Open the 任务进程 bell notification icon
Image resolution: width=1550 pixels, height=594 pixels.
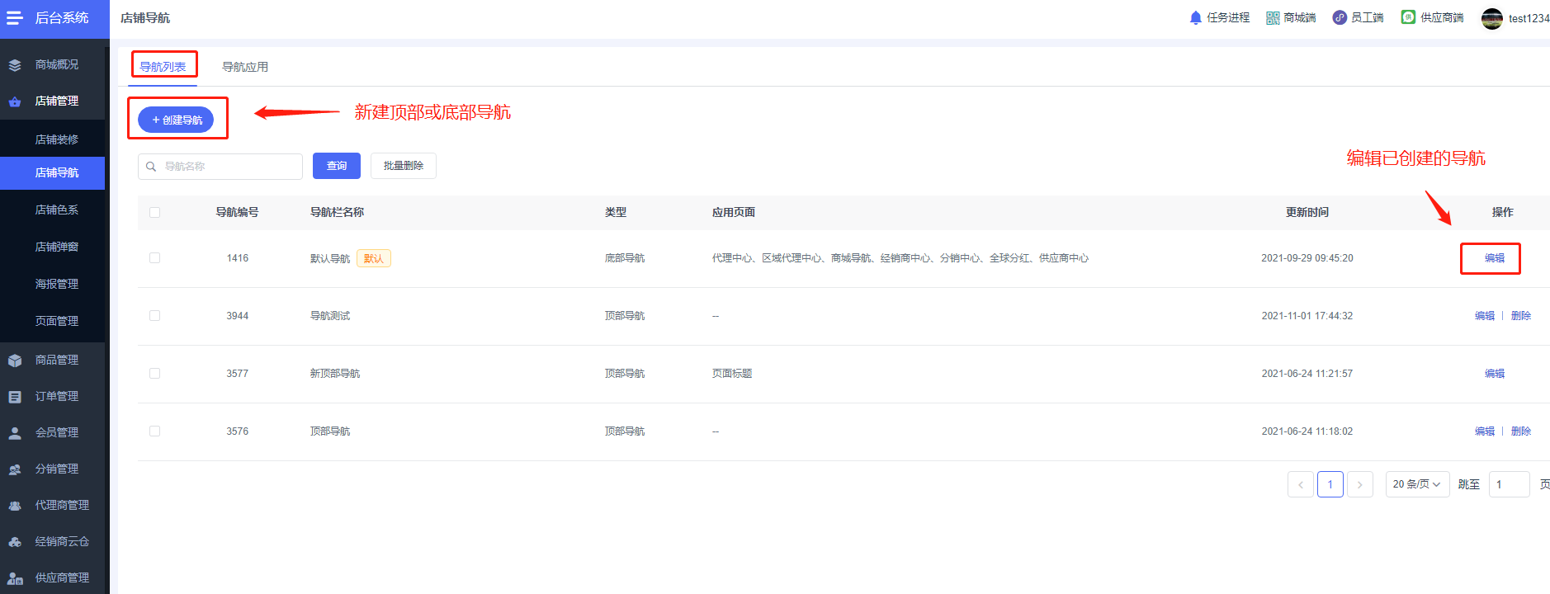coord(1195,18)
